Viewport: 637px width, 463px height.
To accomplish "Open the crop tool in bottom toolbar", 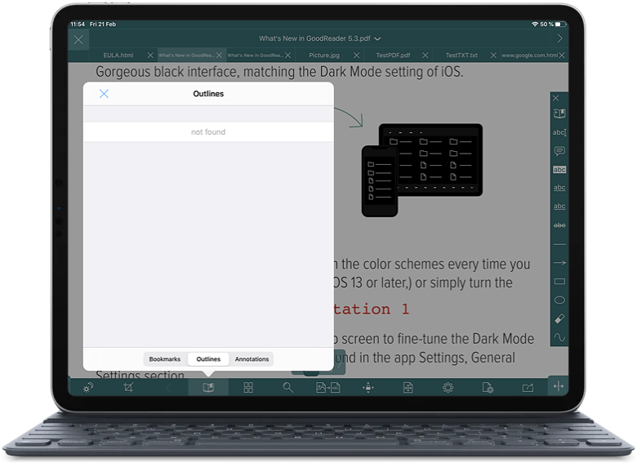I will pyautogui.click(x=128, y=388).
